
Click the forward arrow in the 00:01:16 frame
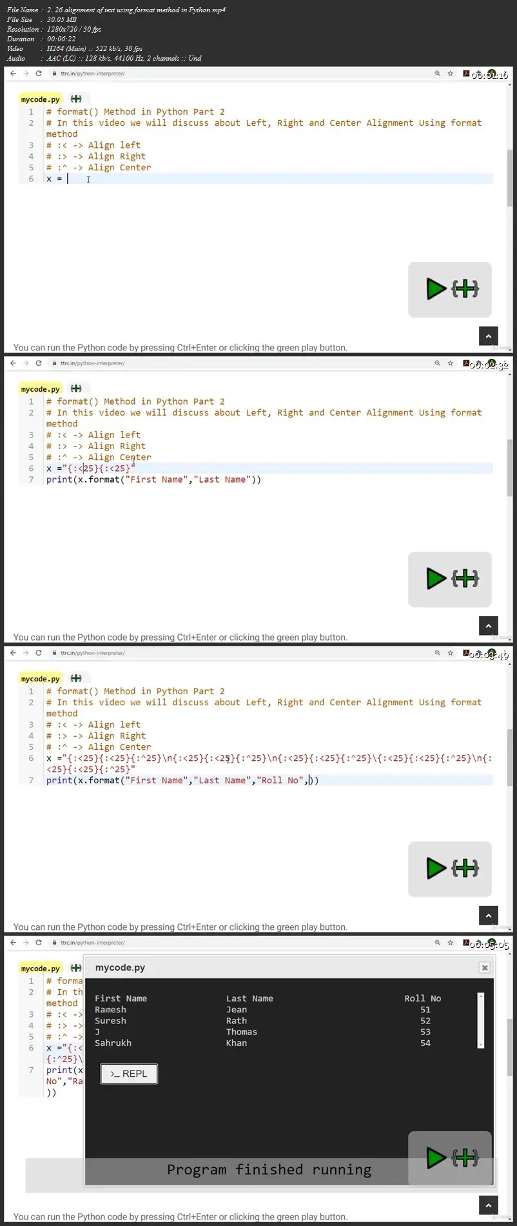[26, 74]
